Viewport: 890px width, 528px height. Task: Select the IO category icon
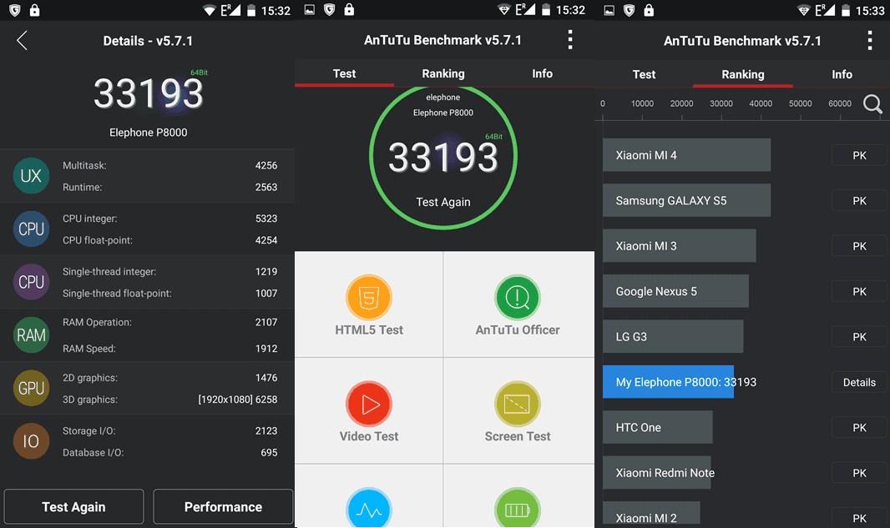click(x=31, y=440)
